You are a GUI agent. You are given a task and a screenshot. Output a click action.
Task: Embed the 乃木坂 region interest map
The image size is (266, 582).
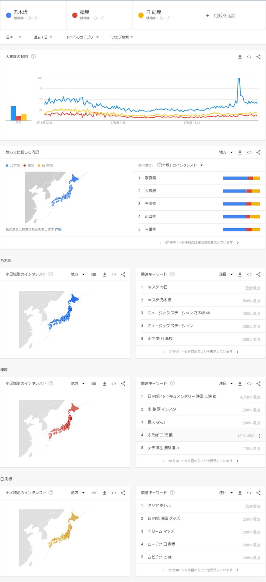coord(114,274)
